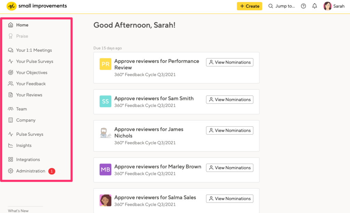Image resolution: width=350 pixels, height=213 pixels.
Task: Click the Your Pulse Surveys pulse icon
Action: pos(11,61)
